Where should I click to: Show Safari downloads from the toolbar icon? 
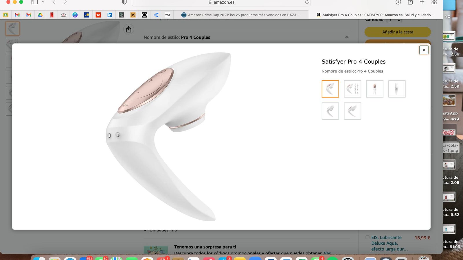pos(398,2)
